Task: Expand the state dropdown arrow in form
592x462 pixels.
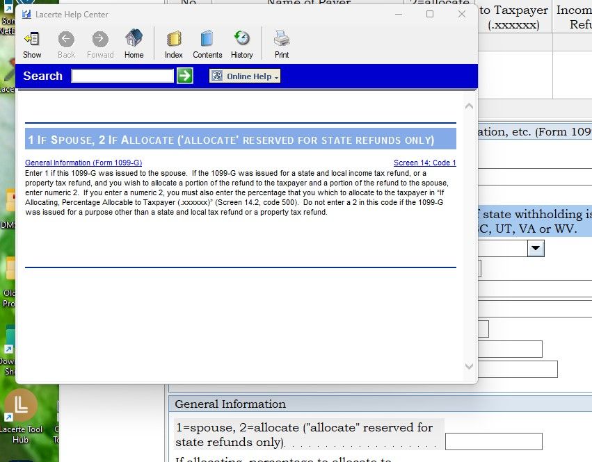Action: (535, 248)
